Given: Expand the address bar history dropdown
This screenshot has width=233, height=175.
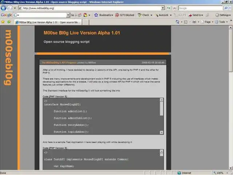Looking at the screenshot, I should click(163, 8).
